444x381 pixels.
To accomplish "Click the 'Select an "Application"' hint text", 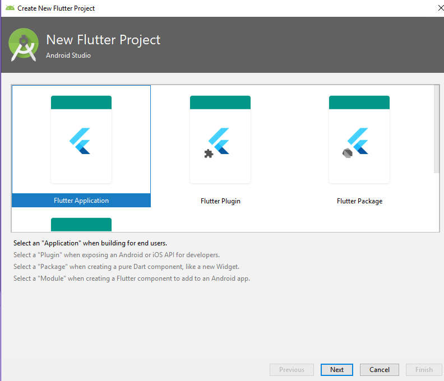I will pos(90,243).
